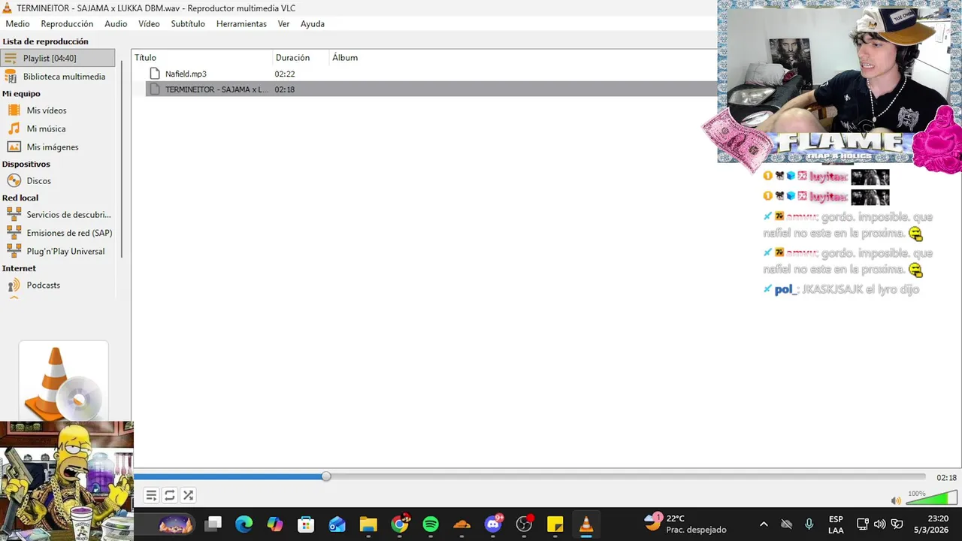Select Playlist [04:40] in sidebar
The height and width of the screenshot is (541, 962).
(58, 58)
